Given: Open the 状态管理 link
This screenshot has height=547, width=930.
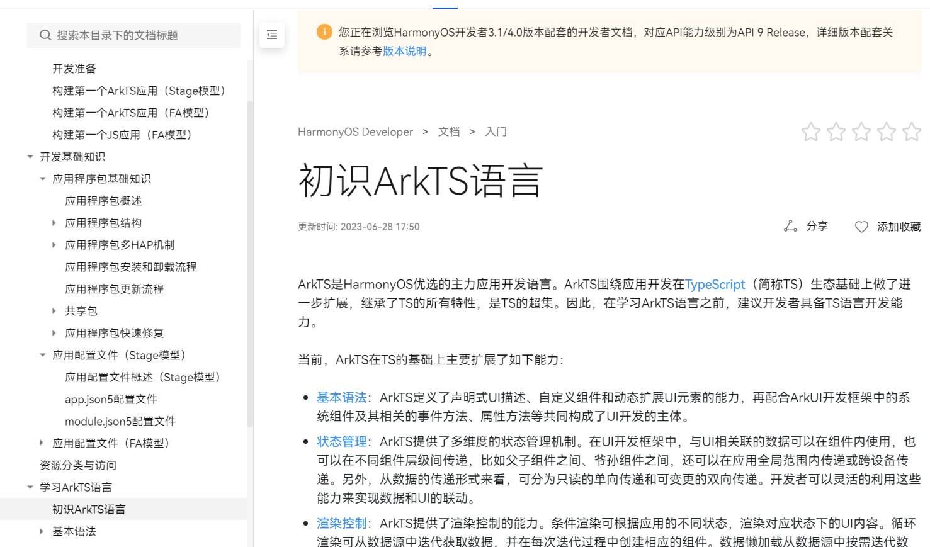Looking at the screenshot, I should 342,441.
